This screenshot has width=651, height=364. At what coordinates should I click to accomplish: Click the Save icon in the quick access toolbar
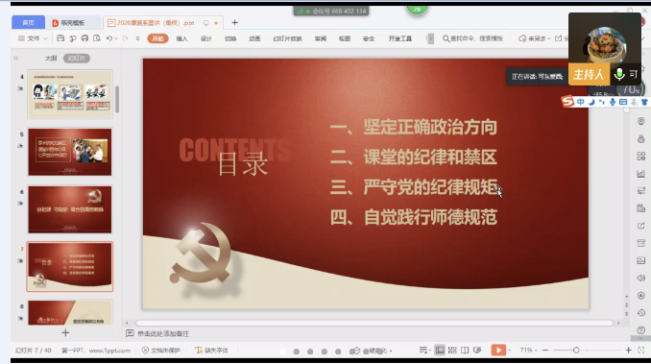[x=60, y=38]
